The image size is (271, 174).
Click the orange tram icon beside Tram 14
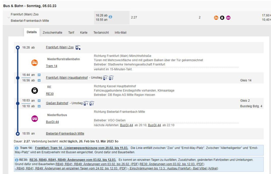click(x=35, y=63)
